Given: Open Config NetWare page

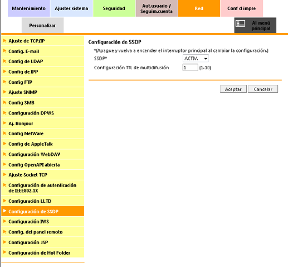Looking at the screenshot, I should [43, 133].
